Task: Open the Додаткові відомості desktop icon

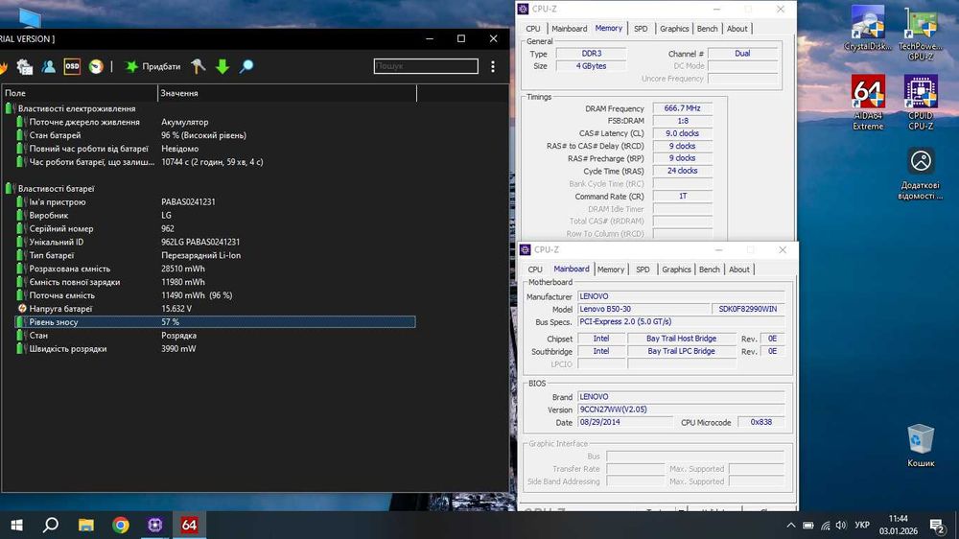Action: pos(921,174)
